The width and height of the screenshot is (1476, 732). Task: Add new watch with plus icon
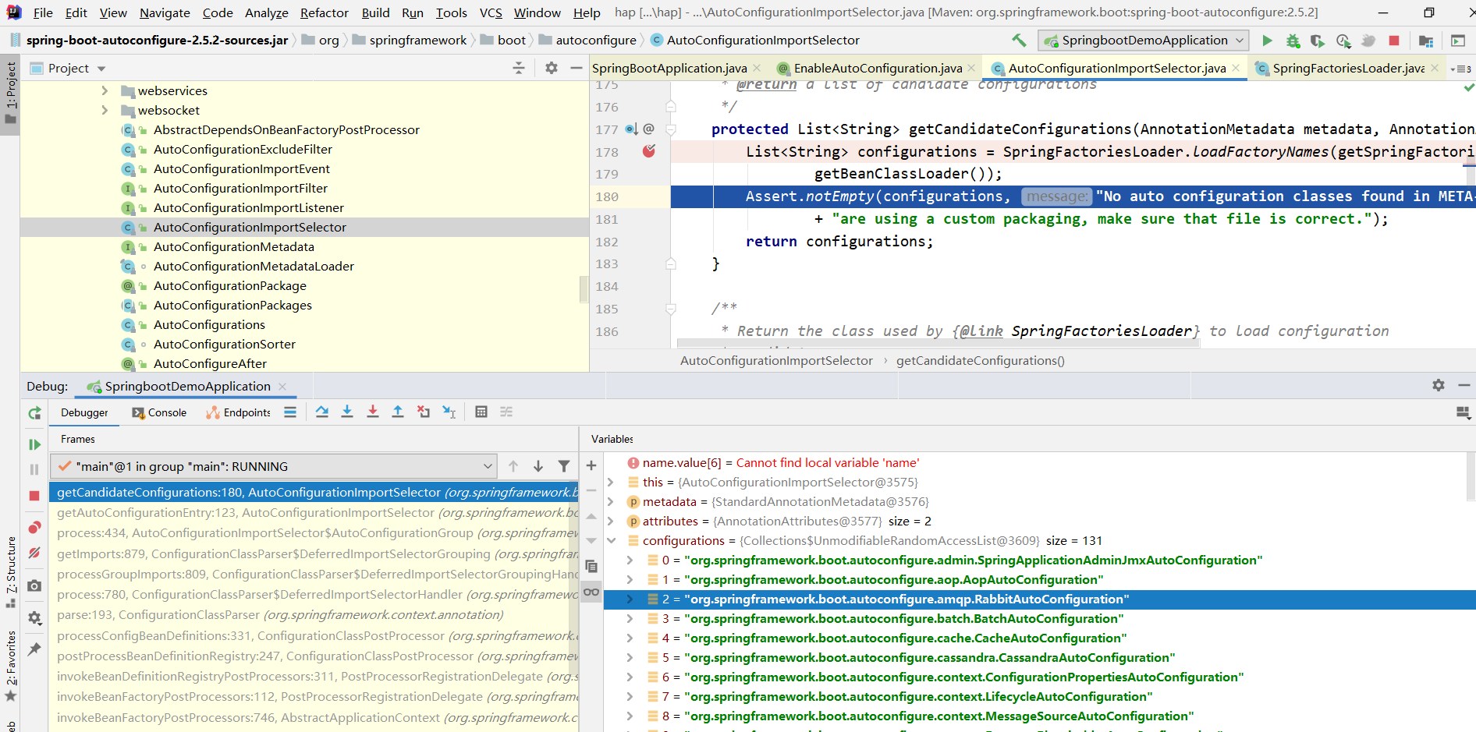pos(591,465)
